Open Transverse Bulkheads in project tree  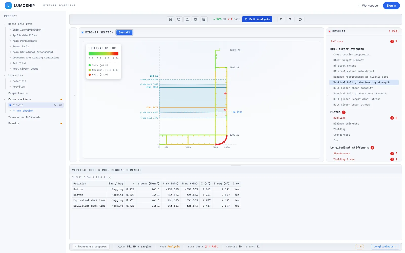[24, 117]
